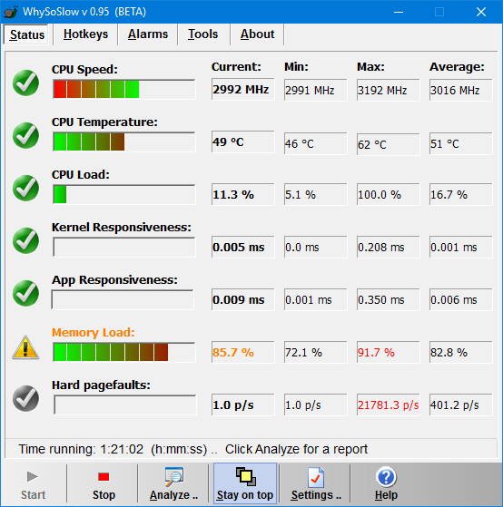Screen dimensions: 503x507
Task: Click the green checkmark beside CPU Load
Action: click(x=26, y=188)
